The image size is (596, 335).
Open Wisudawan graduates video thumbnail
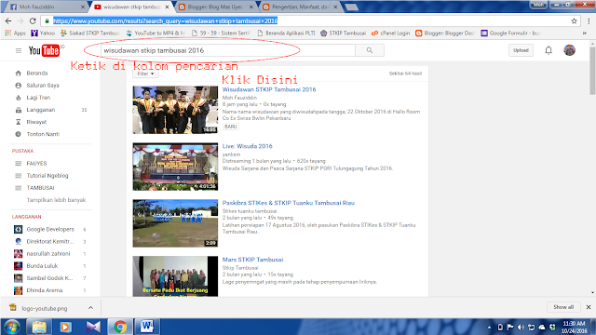[175, 110]
